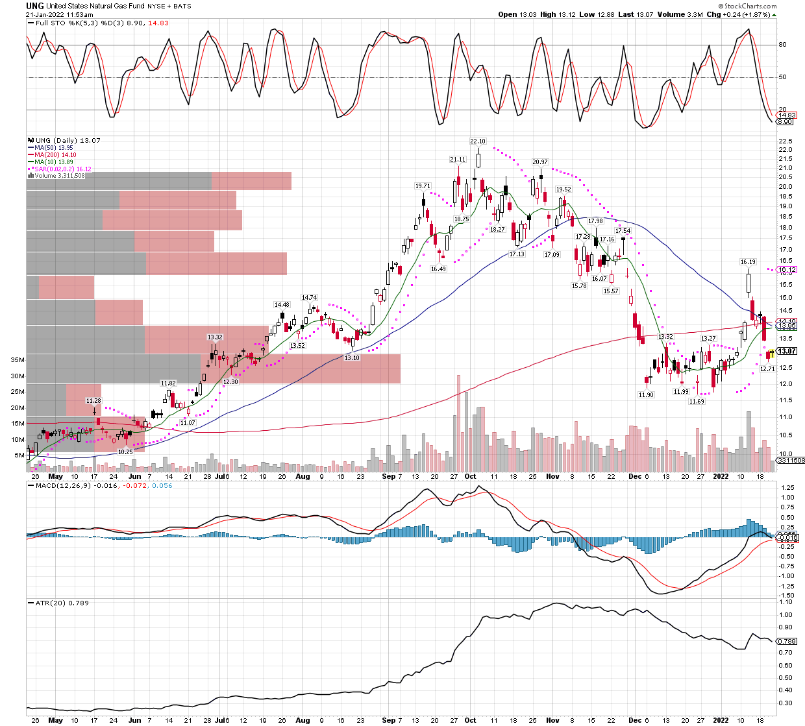Click the 22.5 label on the price axis
805x726 pixels.
click(785, 141)
